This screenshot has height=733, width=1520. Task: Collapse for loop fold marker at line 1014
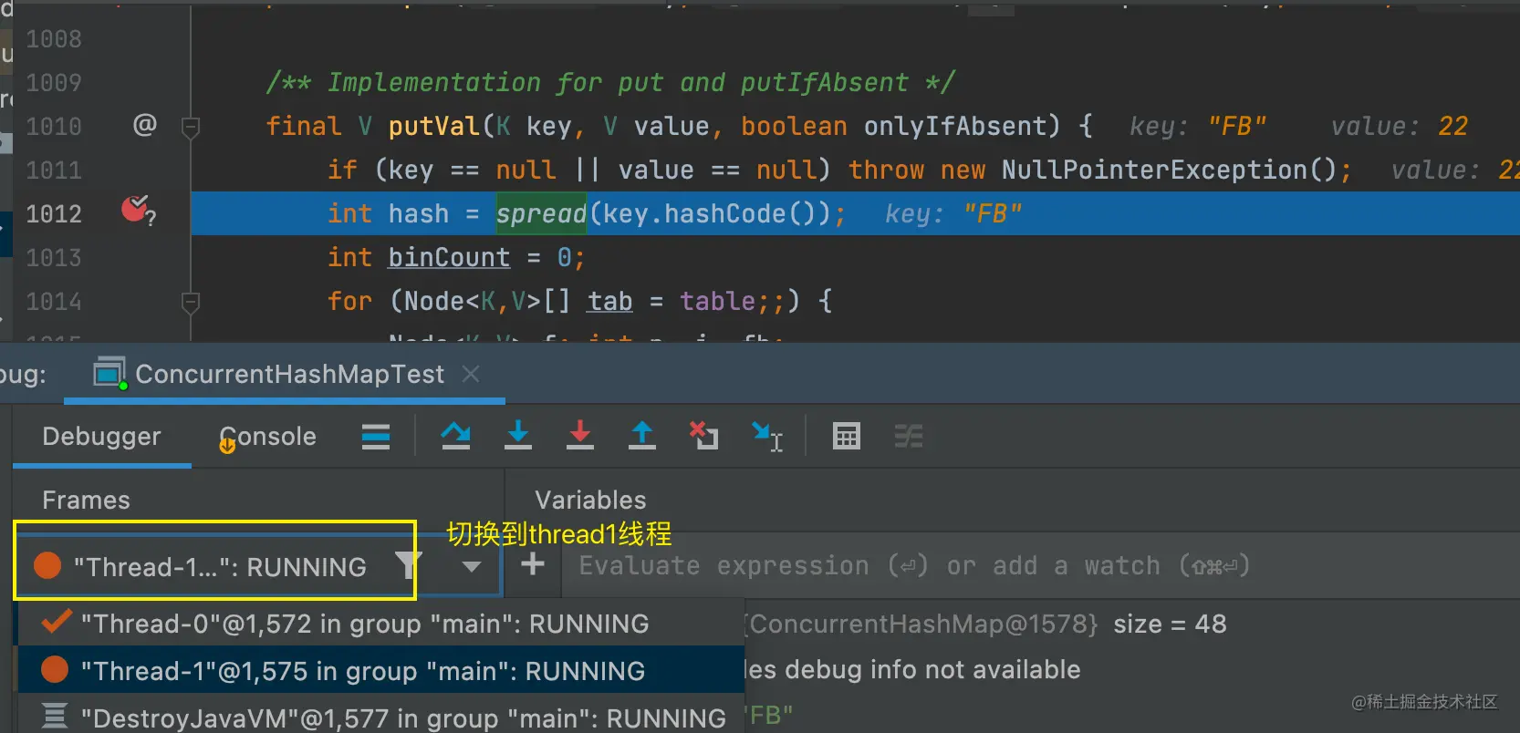coord(191,302)
